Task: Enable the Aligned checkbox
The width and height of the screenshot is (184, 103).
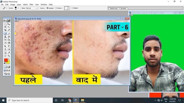Action: click(x=73, y=8)
